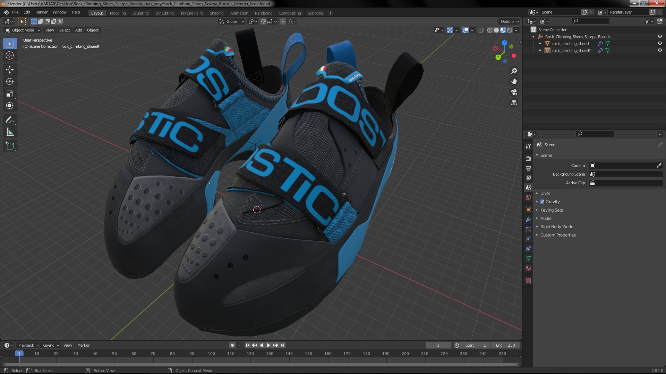This screenshot has width=666, height=374.
Task: Switch to Rendered viewport shading
Action: pos(510,30)
